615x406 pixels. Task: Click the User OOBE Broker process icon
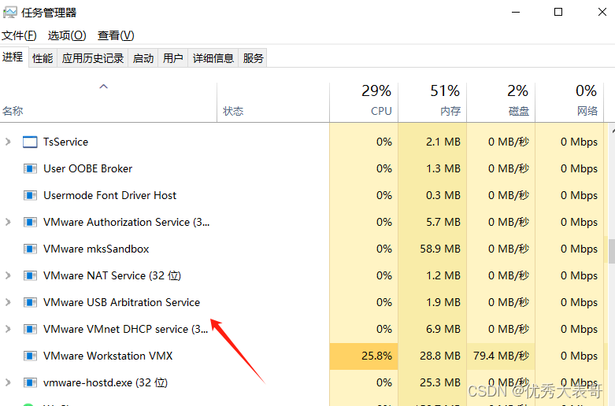click(30, 168)
